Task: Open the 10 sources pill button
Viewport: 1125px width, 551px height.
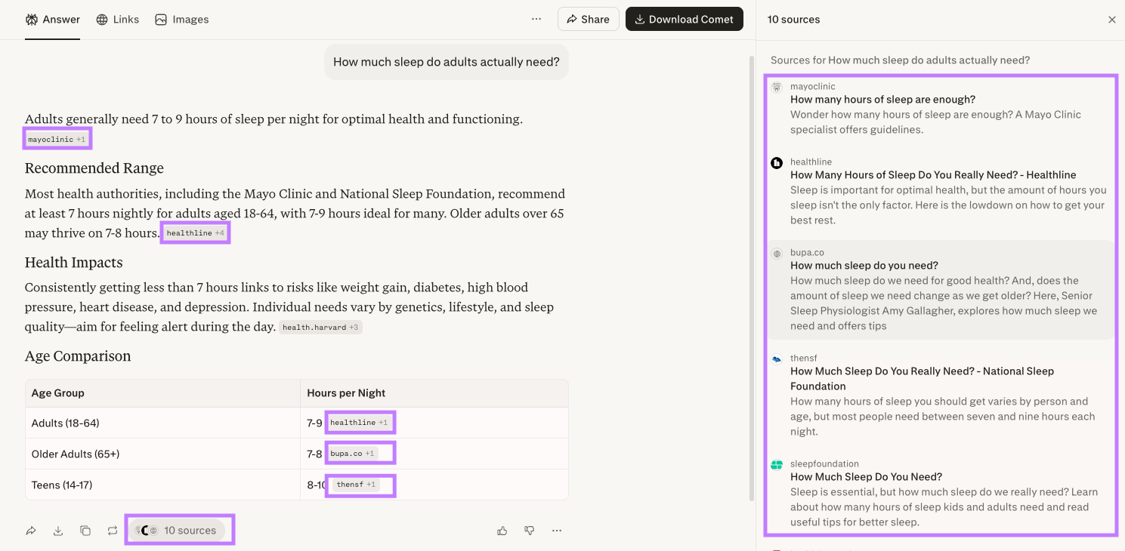Action: click(x=179, y=531)
